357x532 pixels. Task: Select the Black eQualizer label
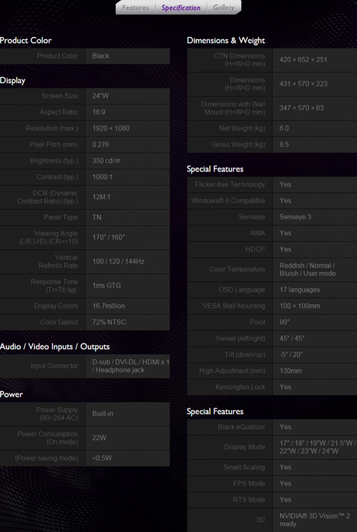pos(241,427)
